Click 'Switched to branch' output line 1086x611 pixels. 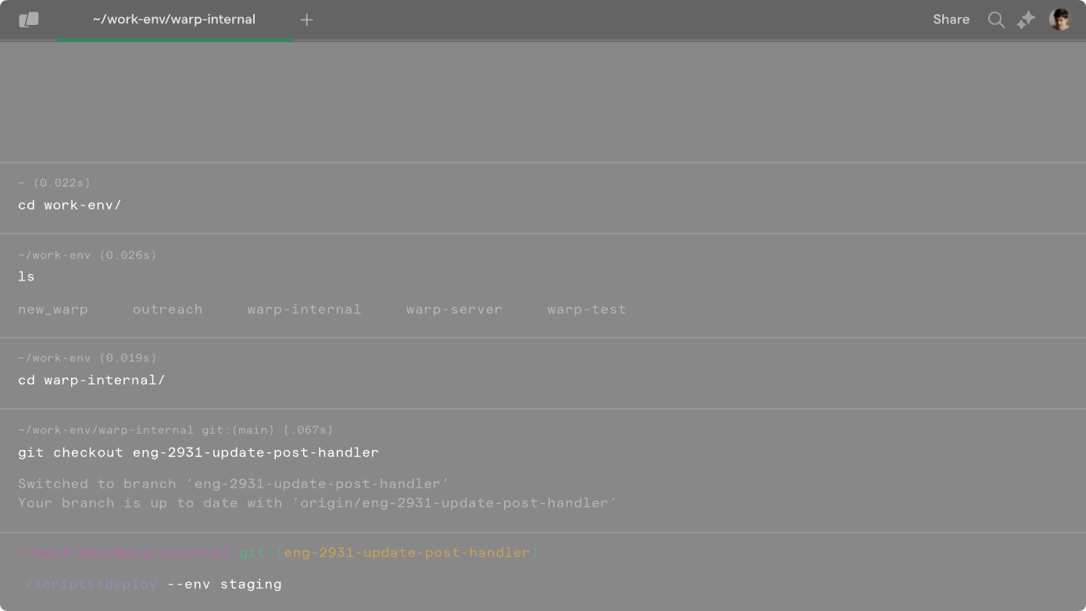[234, 484]
